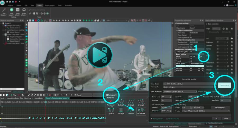This screenshot has width=238, height=128.
Task: Open the Tools ribbon tab
Action: (60, 6)
